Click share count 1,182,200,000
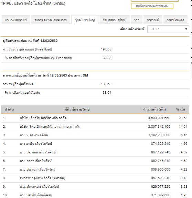 (x=159, y=135)
